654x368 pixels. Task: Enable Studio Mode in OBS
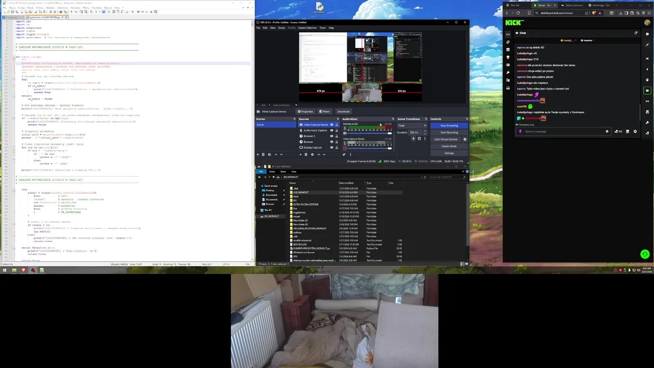point(449,146)
